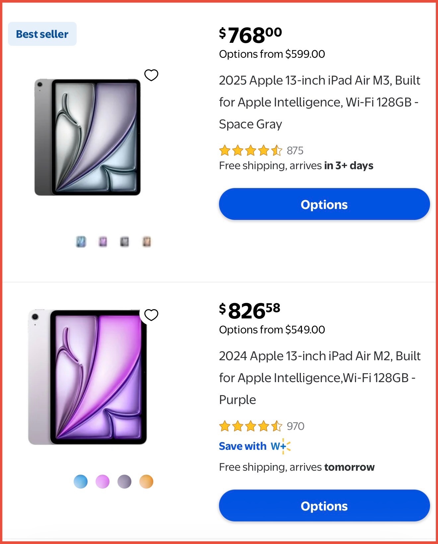Click the Walmart Plus W+ logo
The width and height of the screenshot is (438, 544).
click(x=280, y=446)
